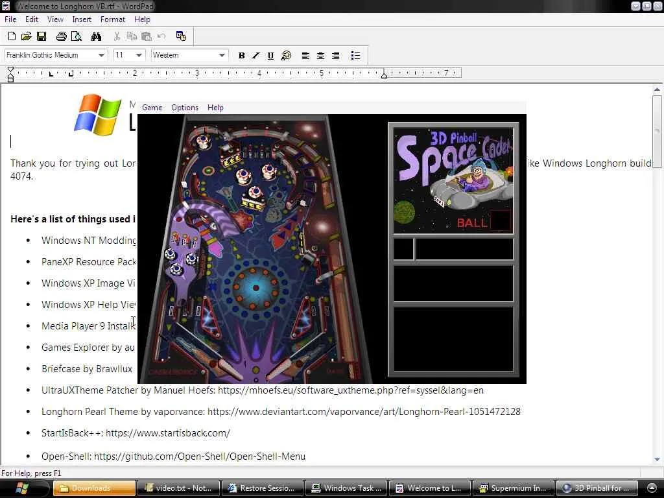Open the WordPad File menu

click(10, 19)
